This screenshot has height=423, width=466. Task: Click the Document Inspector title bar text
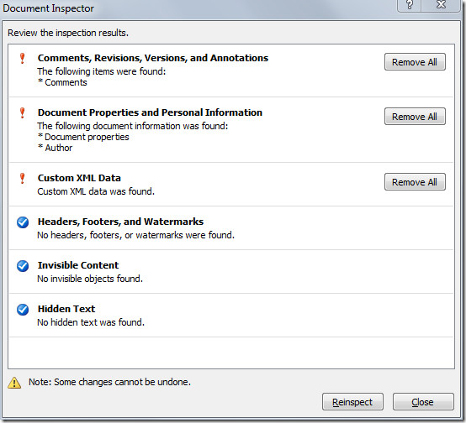pyautogui.click(x=48, y=8)
